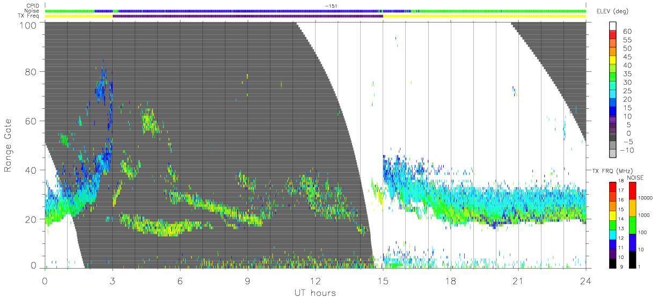Click the x-axis tick label '24'
Viewport: 659px width, 304px height.
pos(585,281)
